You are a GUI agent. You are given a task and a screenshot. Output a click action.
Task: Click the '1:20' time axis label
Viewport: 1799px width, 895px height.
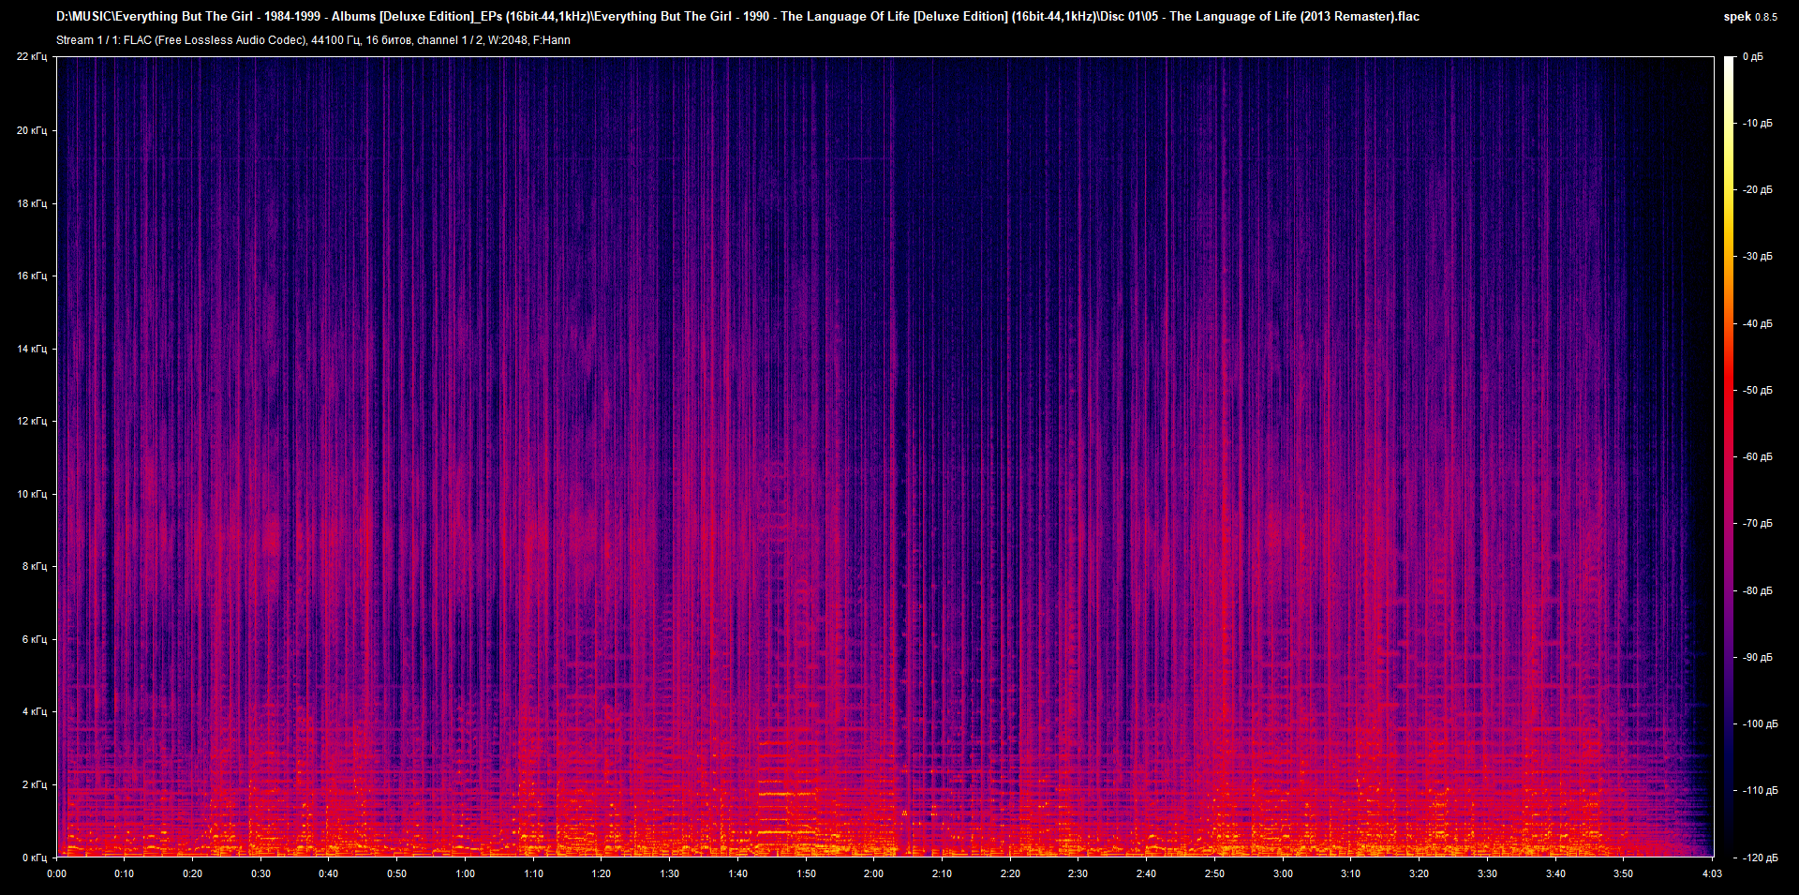[x=602, y=873]
